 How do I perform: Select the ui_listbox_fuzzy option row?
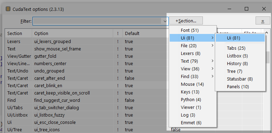click(87, 115)
